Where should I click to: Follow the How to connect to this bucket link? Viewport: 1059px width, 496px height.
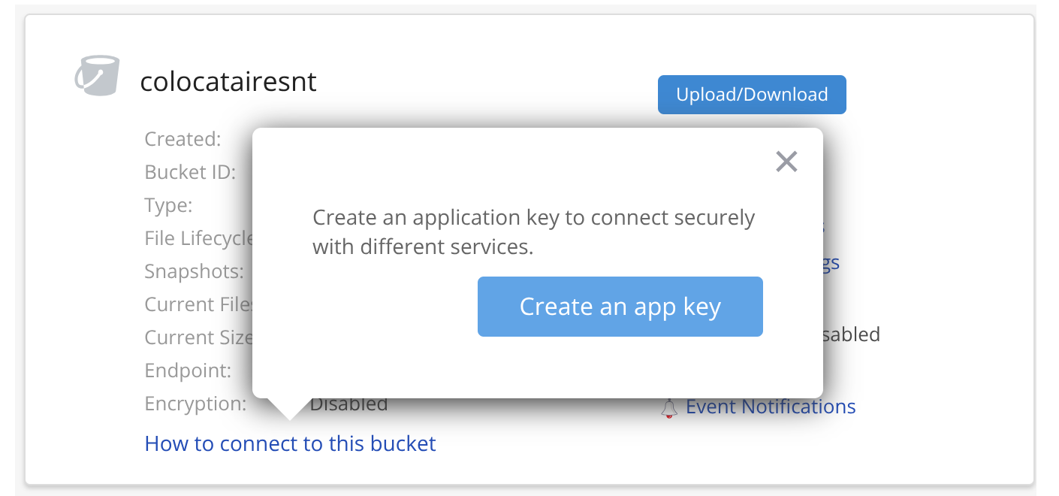pos(290,443)
